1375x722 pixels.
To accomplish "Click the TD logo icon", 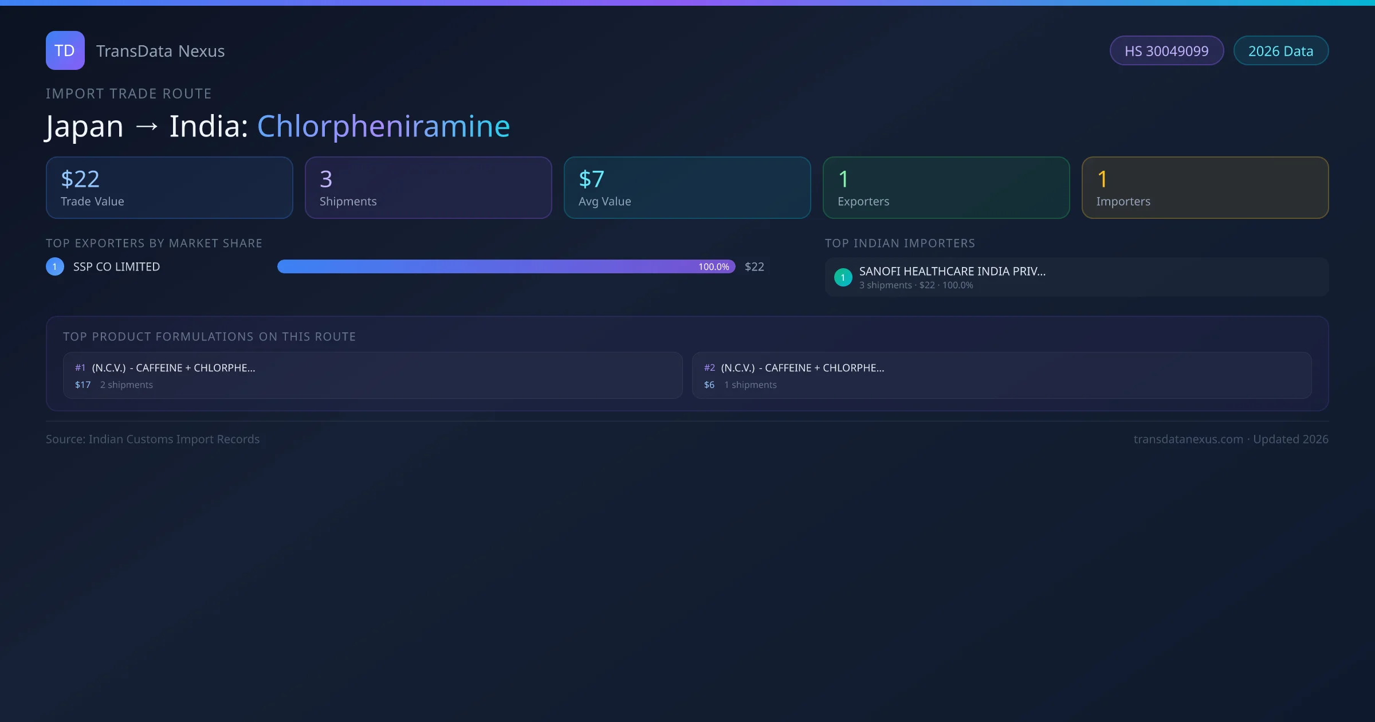I will click(x=65, y=50).
